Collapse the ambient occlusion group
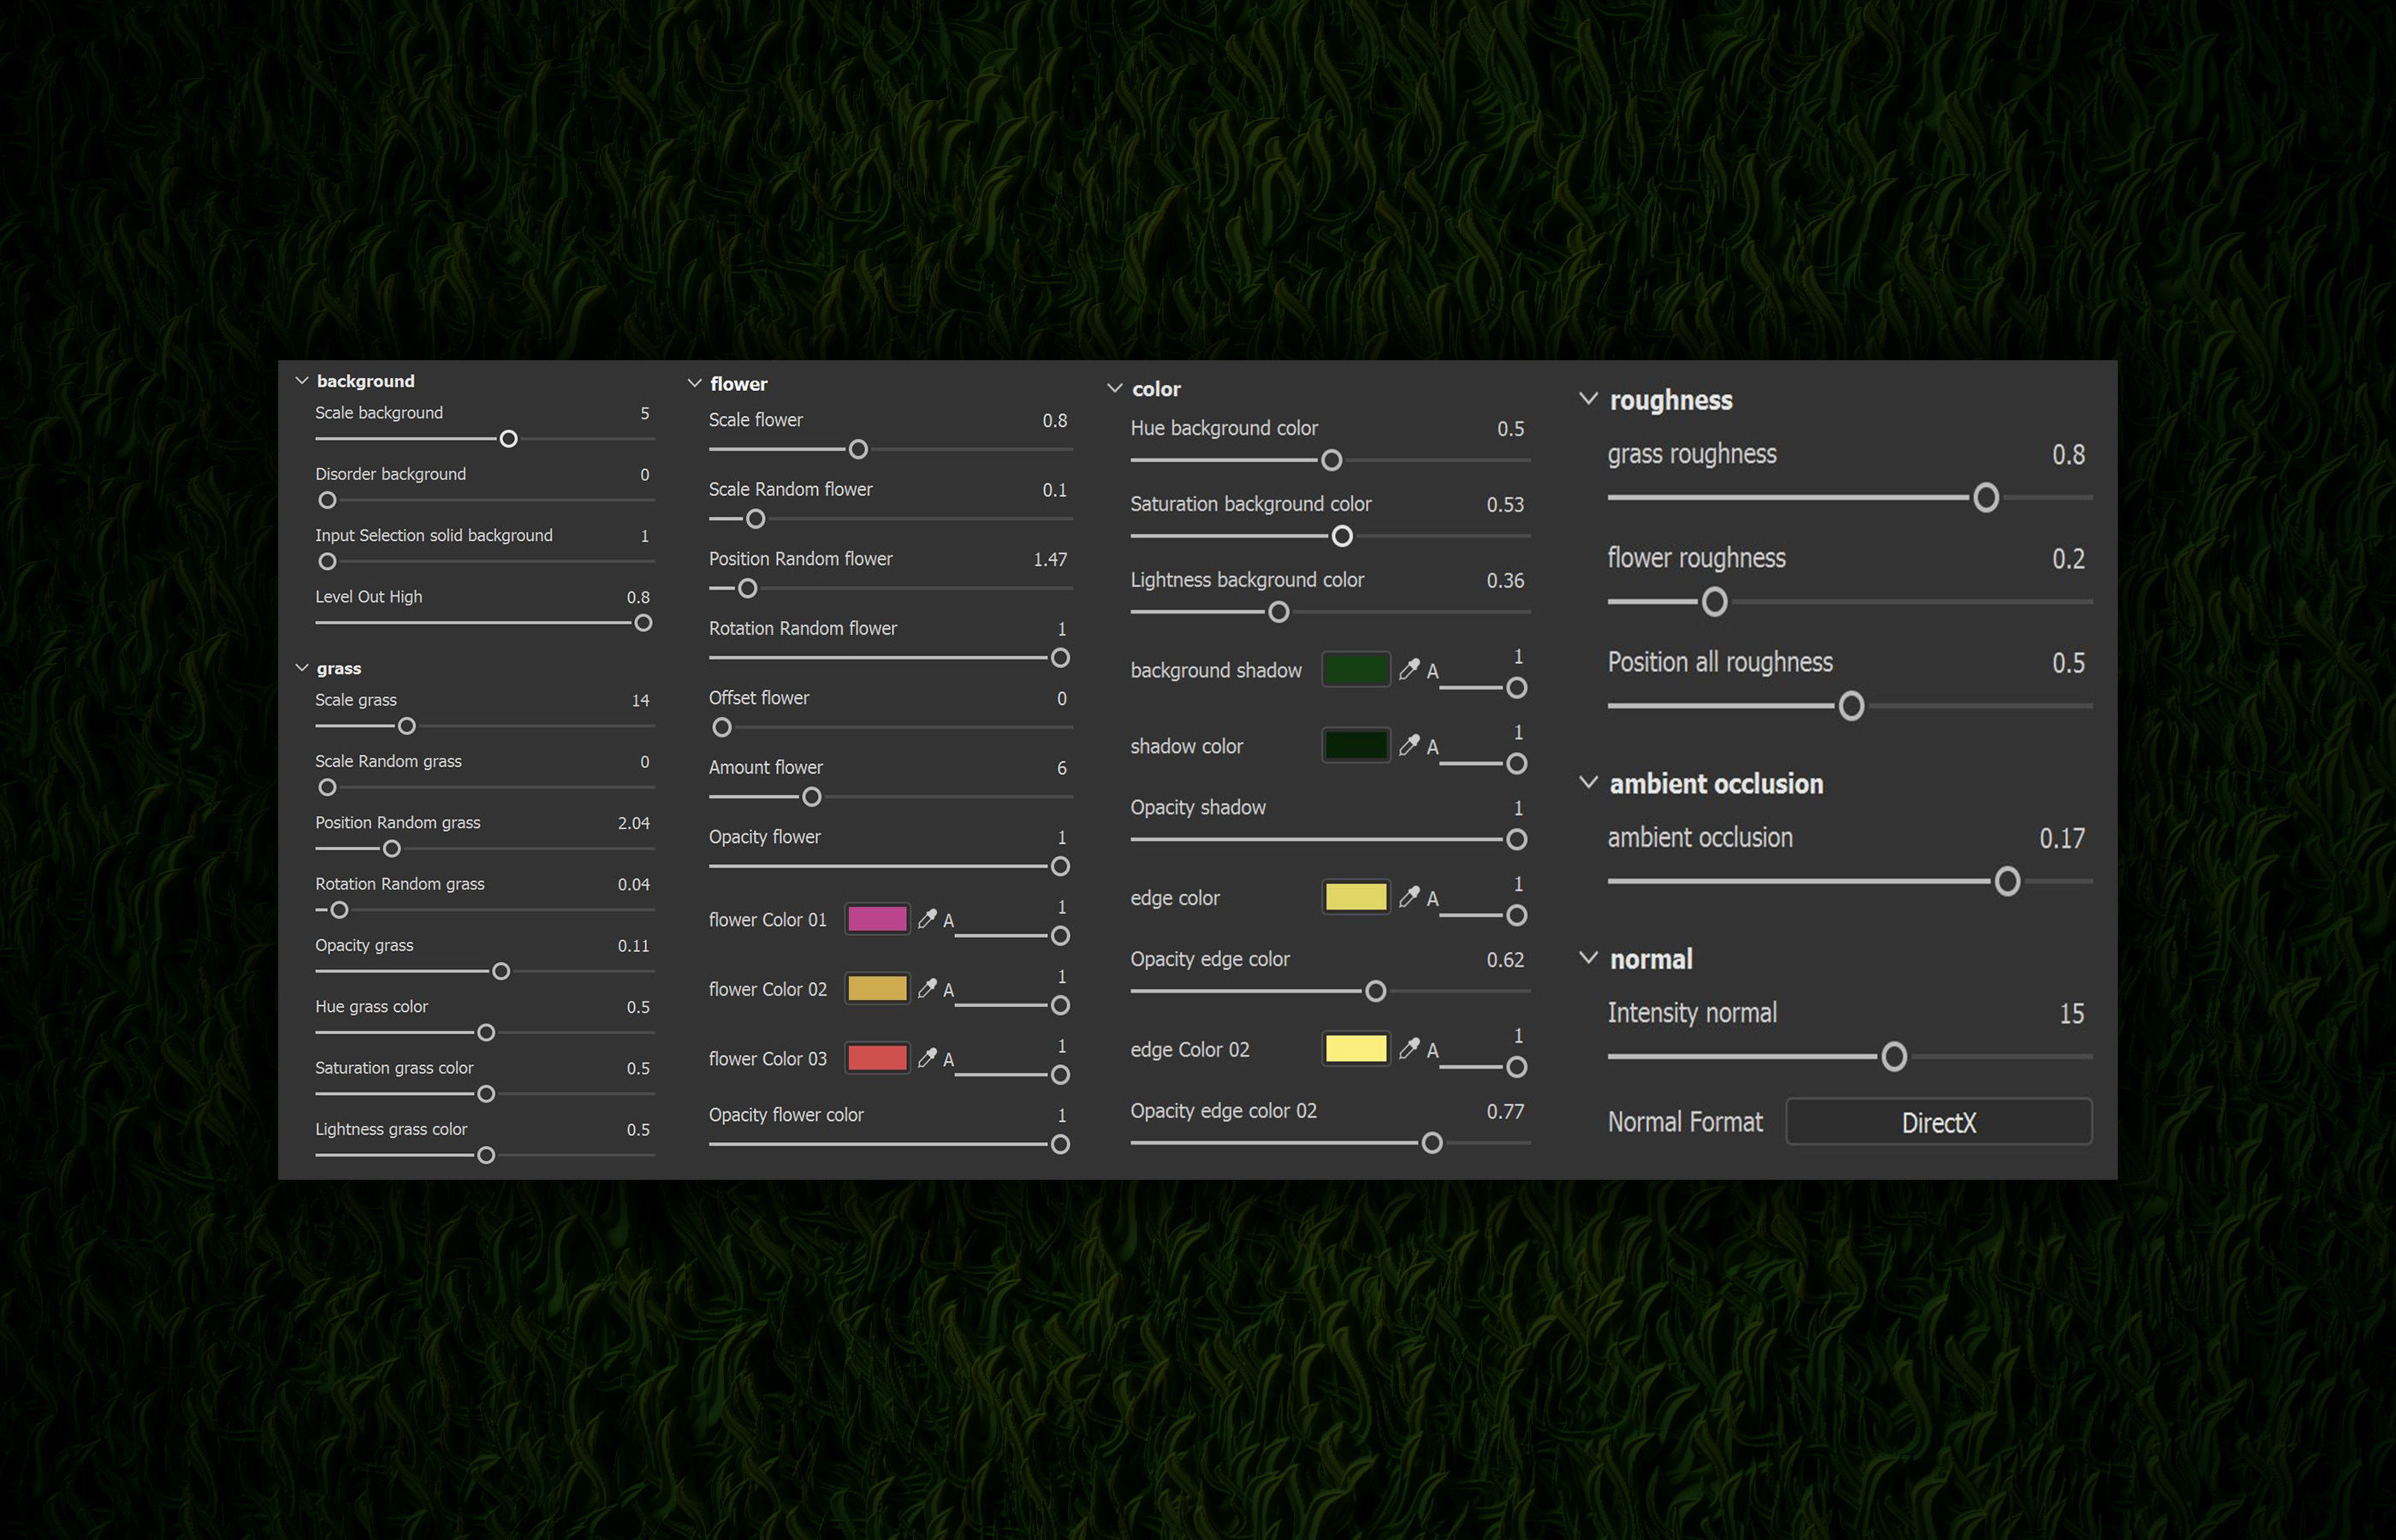Screen dimensions: 2396x1540 tap(1588, 783)
